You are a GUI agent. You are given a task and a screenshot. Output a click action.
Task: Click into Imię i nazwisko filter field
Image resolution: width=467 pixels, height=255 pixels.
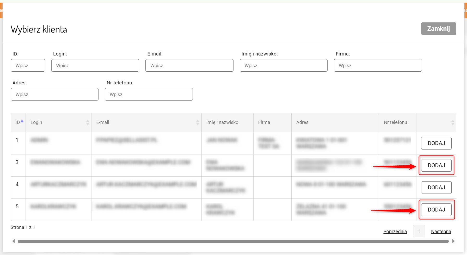284,65
